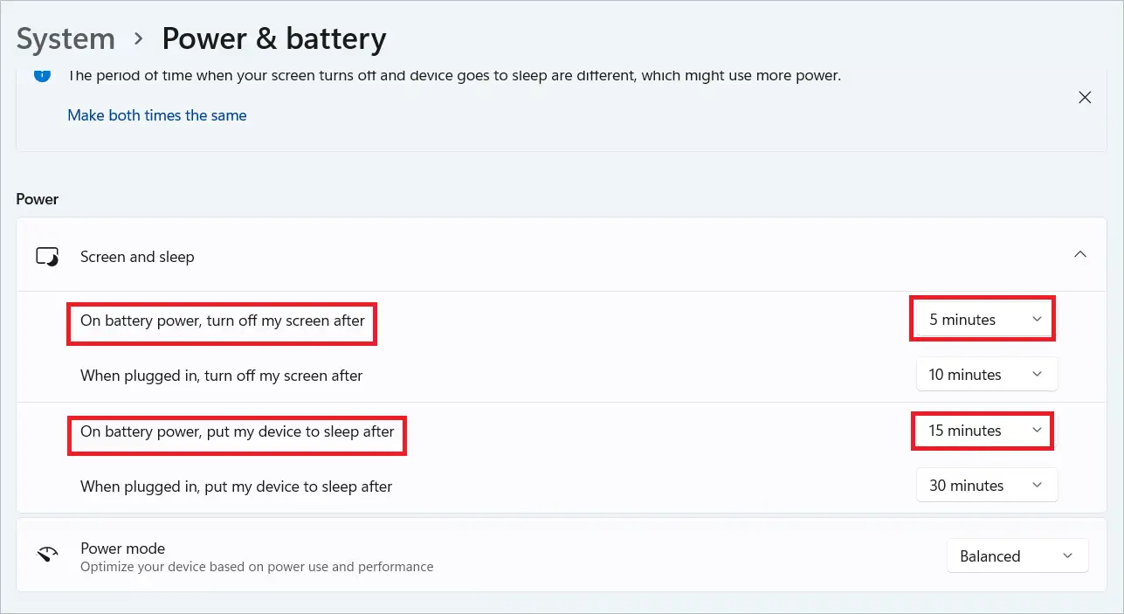Click breadcrumb chevron after System
1124x614 pixels.
(x=139, y=39)
